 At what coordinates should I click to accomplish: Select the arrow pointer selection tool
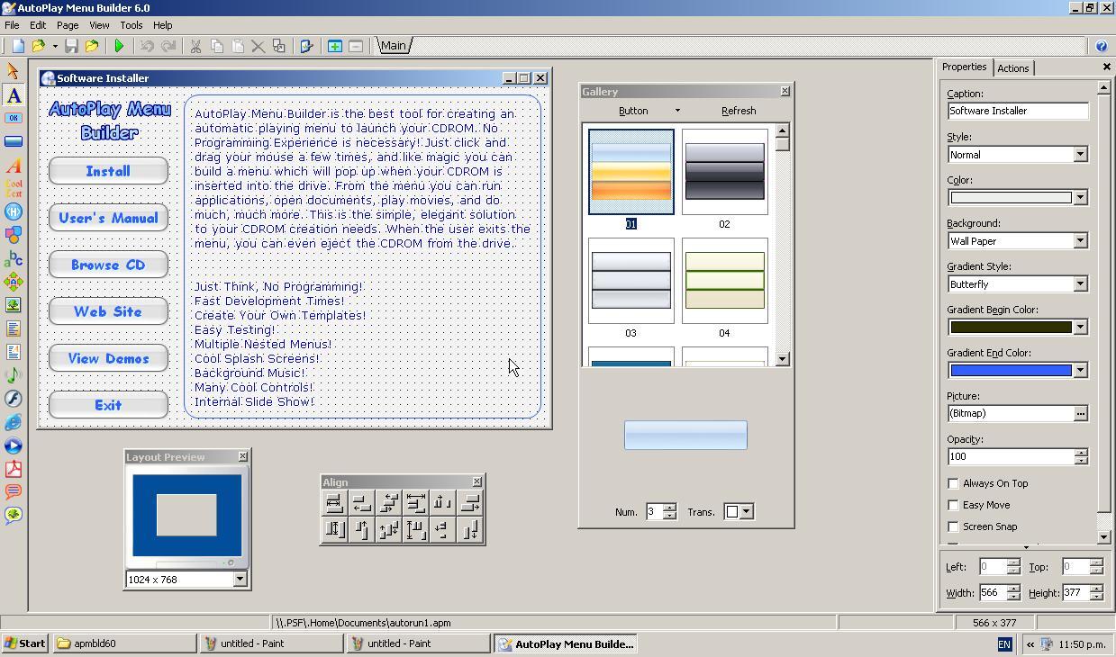(14, 71)
